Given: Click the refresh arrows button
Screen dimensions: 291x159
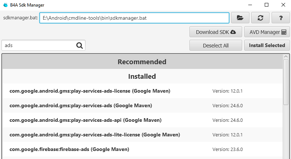Looking at the screenshot, I should coord(260,18).
